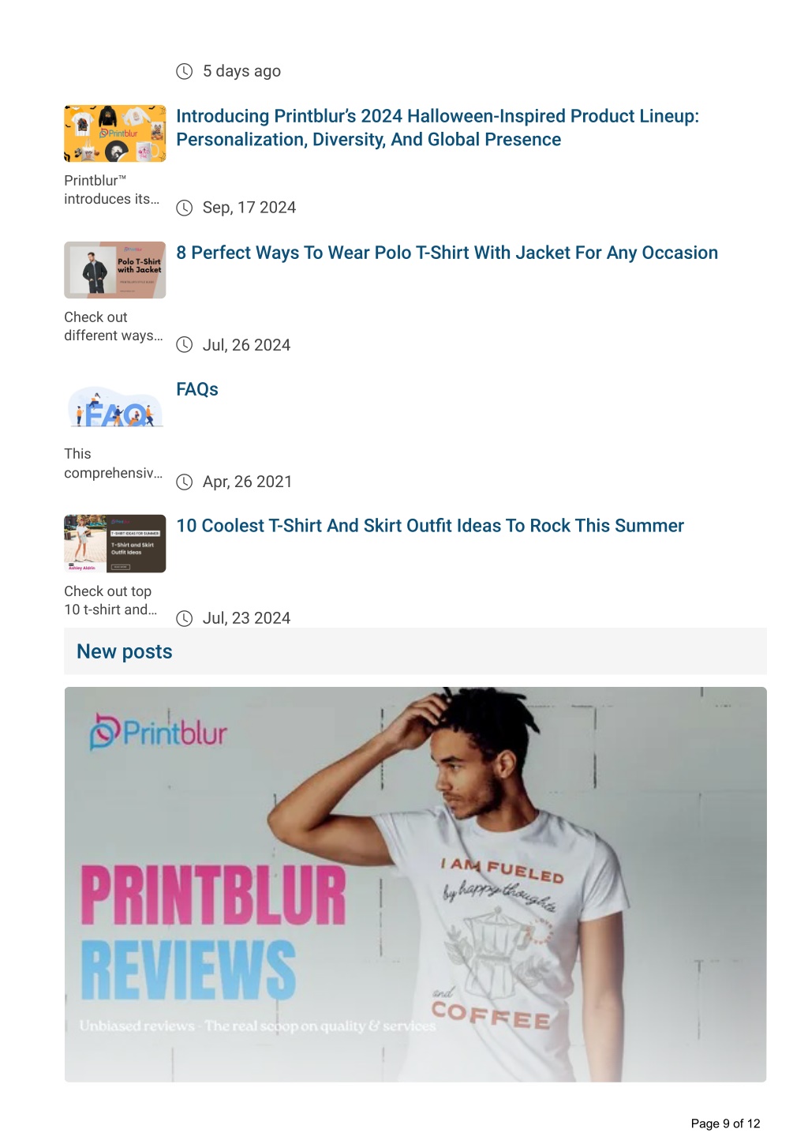This screenshot has width=808, height=1144.
Task: Click the clock icon beside '5 days ago'
Action: coord(184,71)
